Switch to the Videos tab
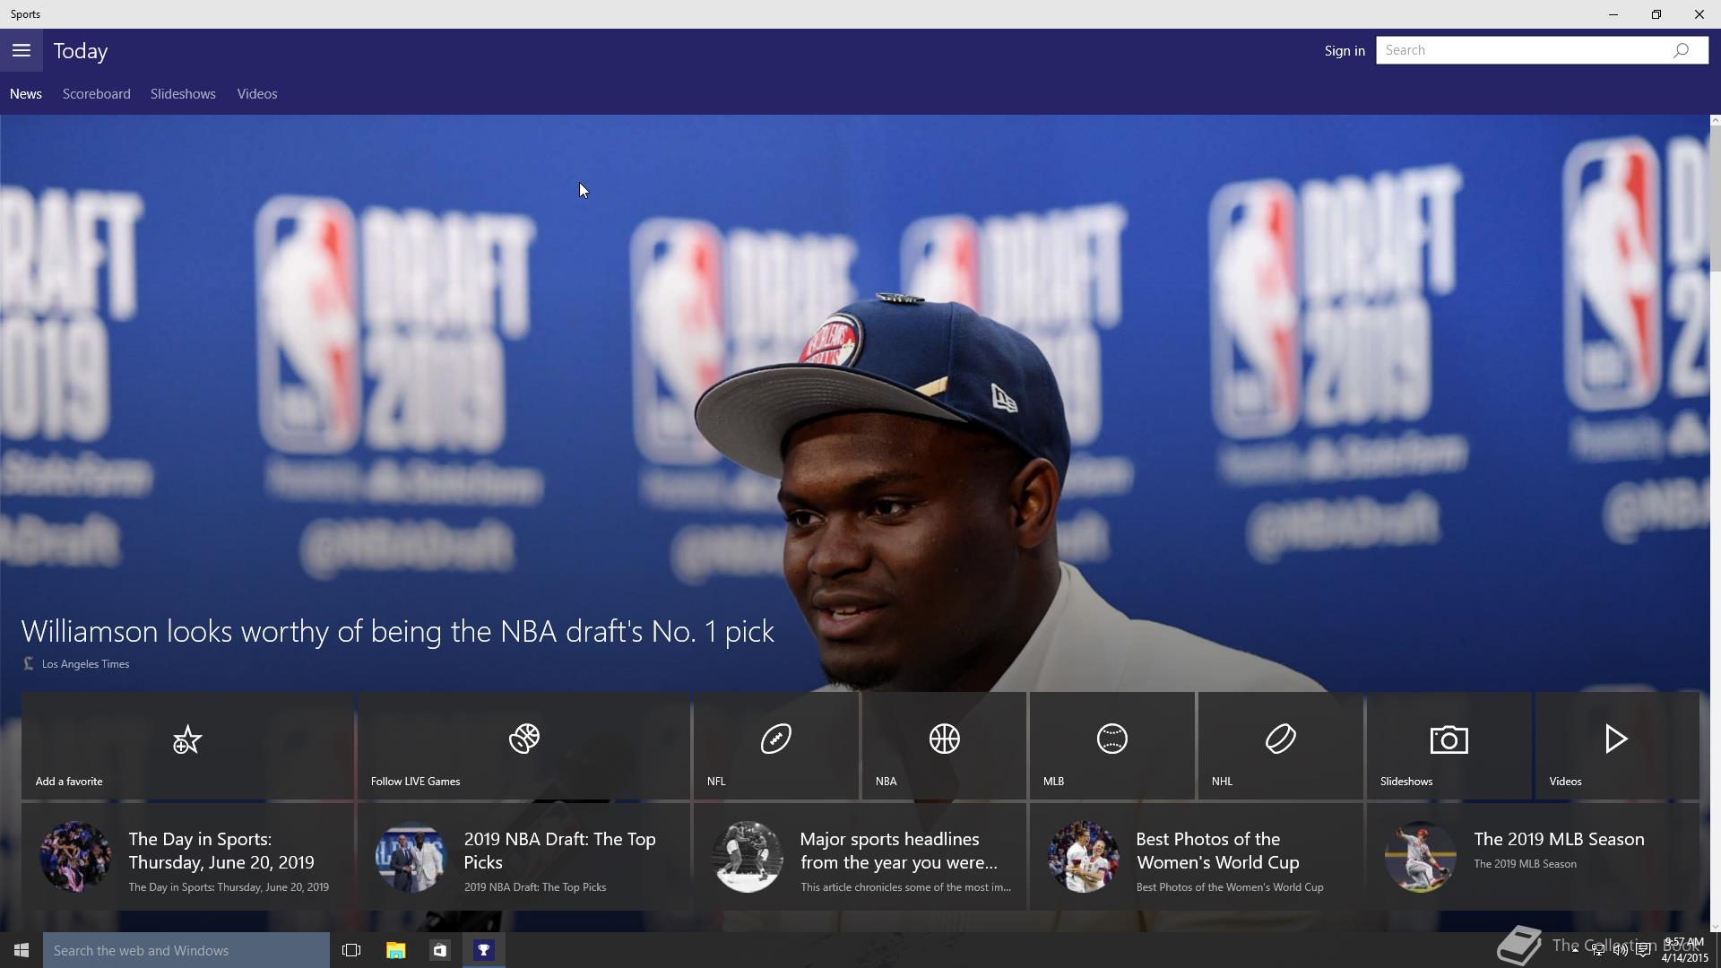 (257, 94)
